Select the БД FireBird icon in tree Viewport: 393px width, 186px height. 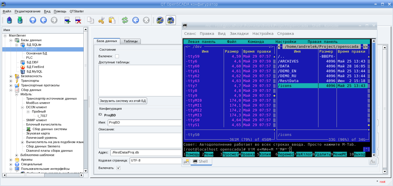23,67
